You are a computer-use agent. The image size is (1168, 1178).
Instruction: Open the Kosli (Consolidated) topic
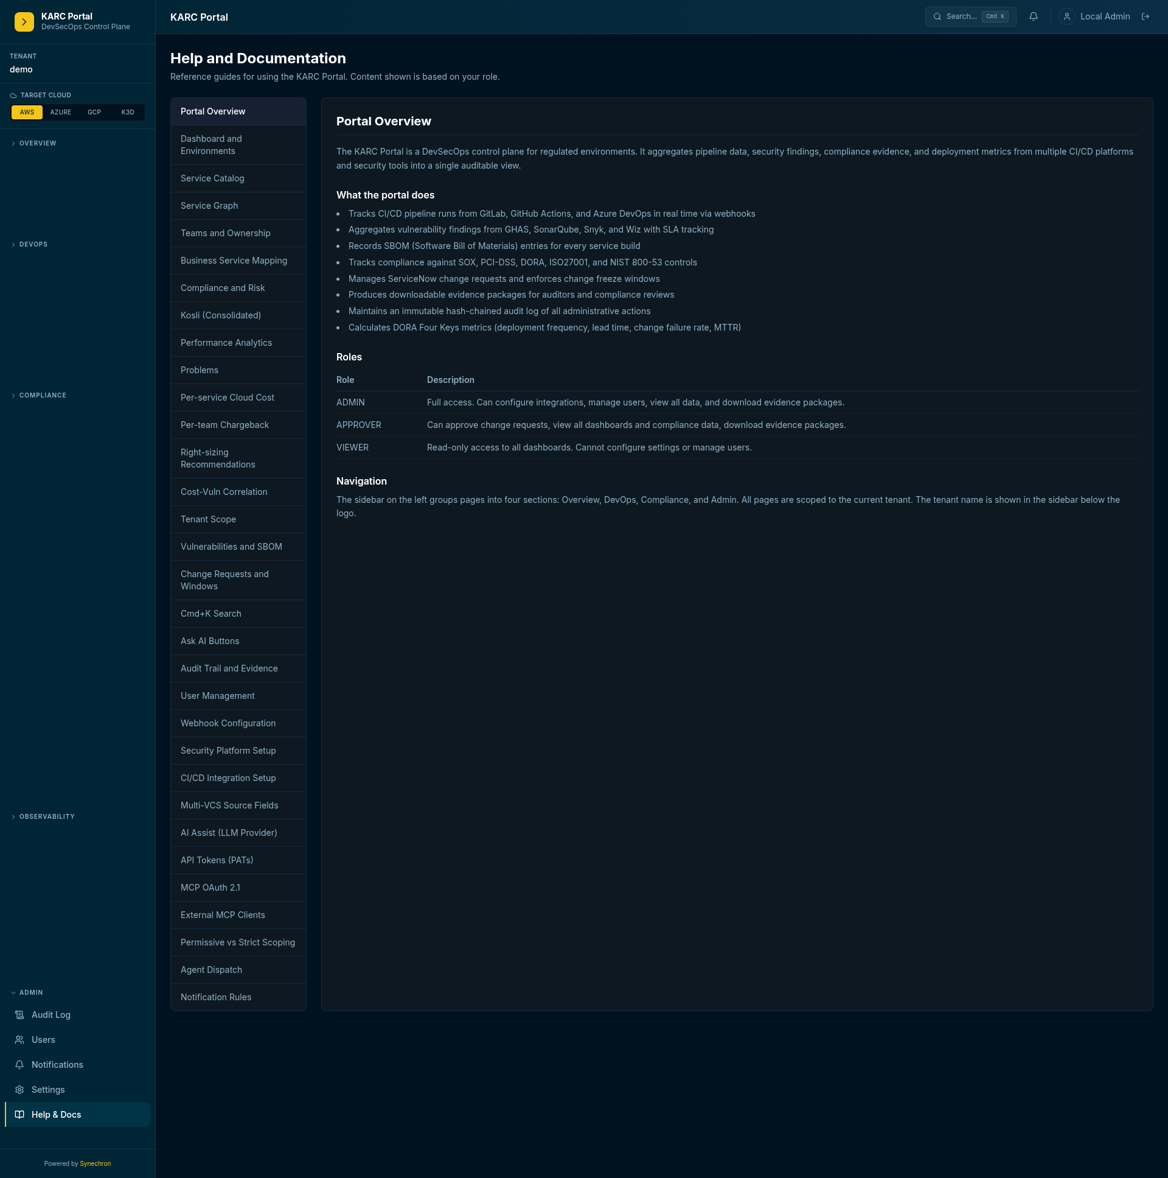pos(238,316)
